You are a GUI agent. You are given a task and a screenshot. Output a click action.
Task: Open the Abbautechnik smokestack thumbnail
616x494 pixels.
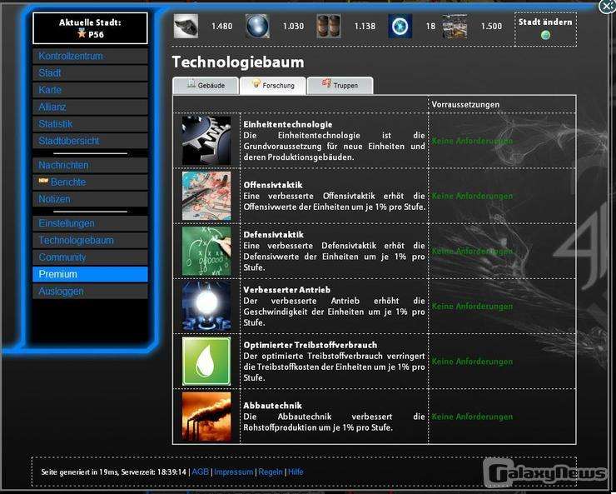(x=206, y=417)
